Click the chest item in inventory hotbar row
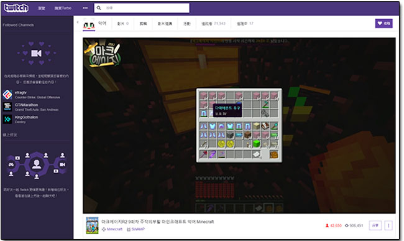The height and width of the screenshot is (241, 404). pos(273,154)
